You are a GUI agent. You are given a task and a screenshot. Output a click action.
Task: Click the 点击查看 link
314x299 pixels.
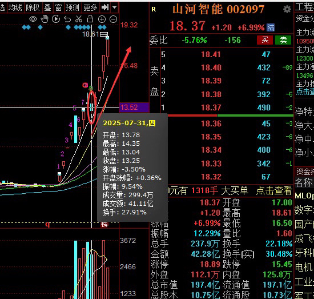coord(274,191)
